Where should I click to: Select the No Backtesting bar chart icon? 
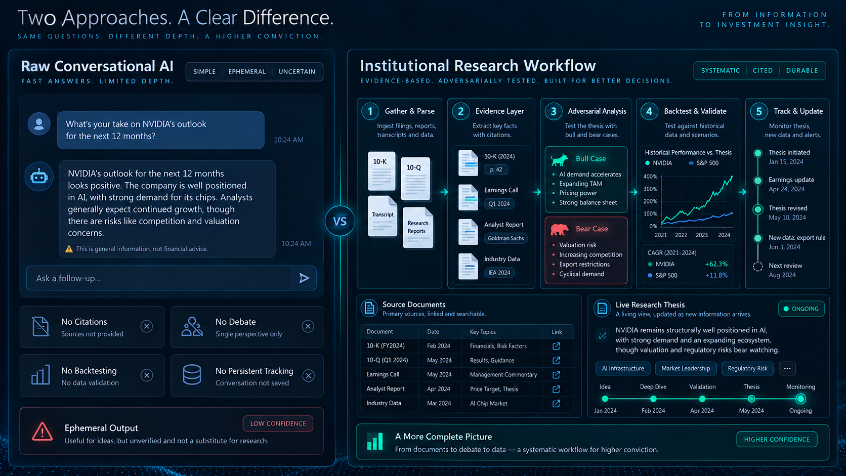pyautogui.click(x=40, y=375)
